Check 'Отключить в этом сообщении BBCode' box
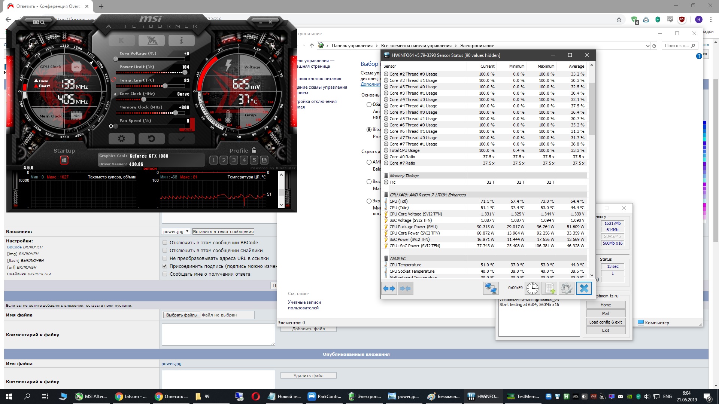The image size is (719, 404). click(165, 242)
